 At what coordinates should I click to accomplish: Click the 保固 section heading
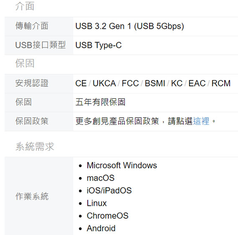[25, 63]
